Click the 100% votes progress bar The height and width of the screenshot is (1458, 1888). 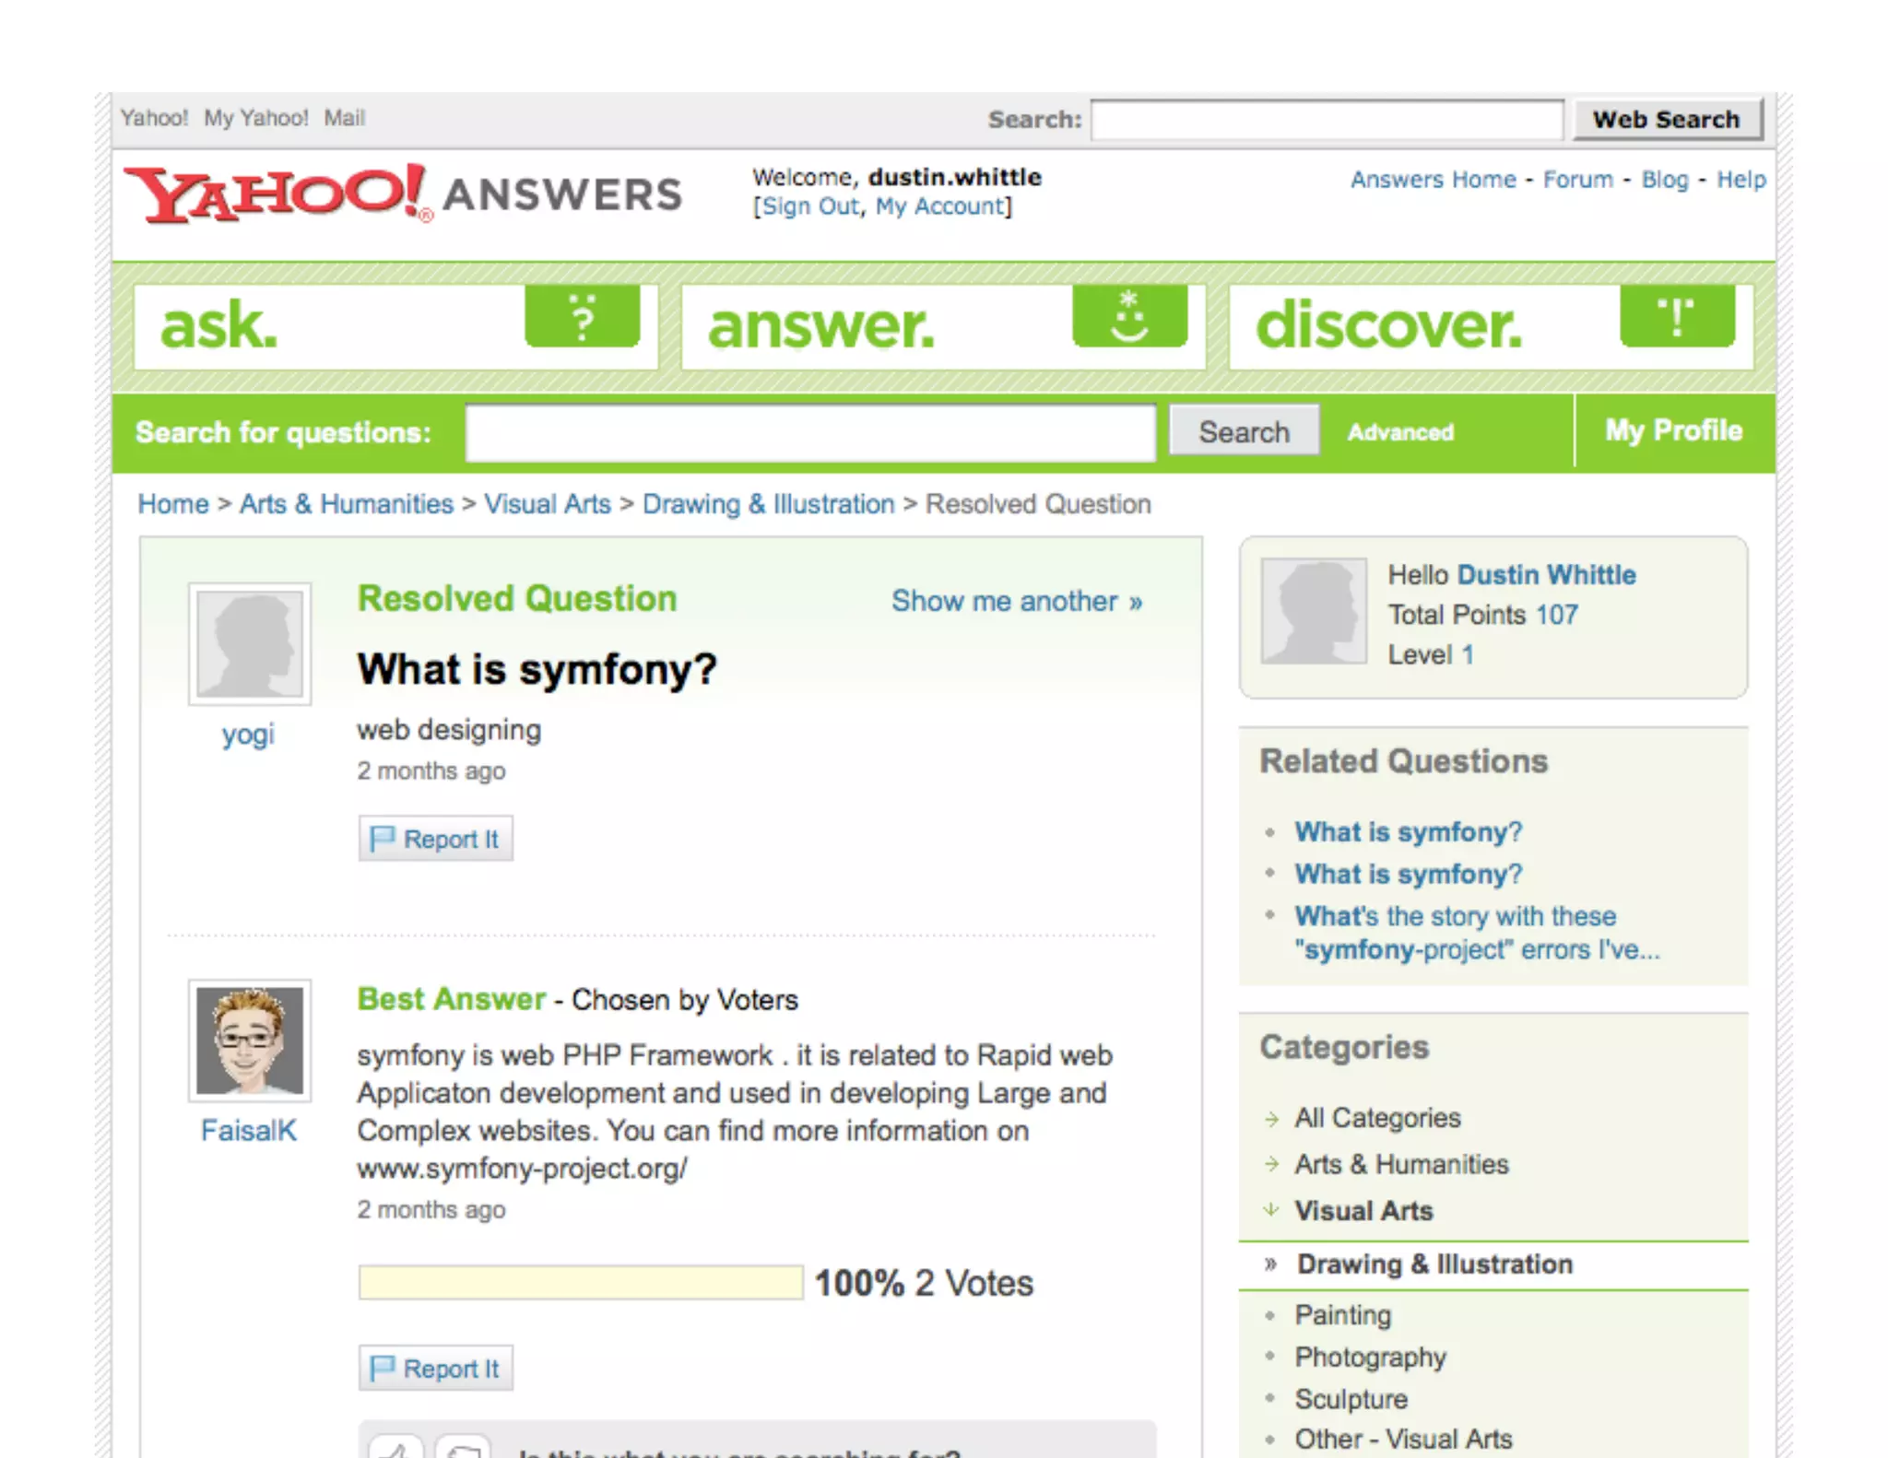click(581, 1283)
